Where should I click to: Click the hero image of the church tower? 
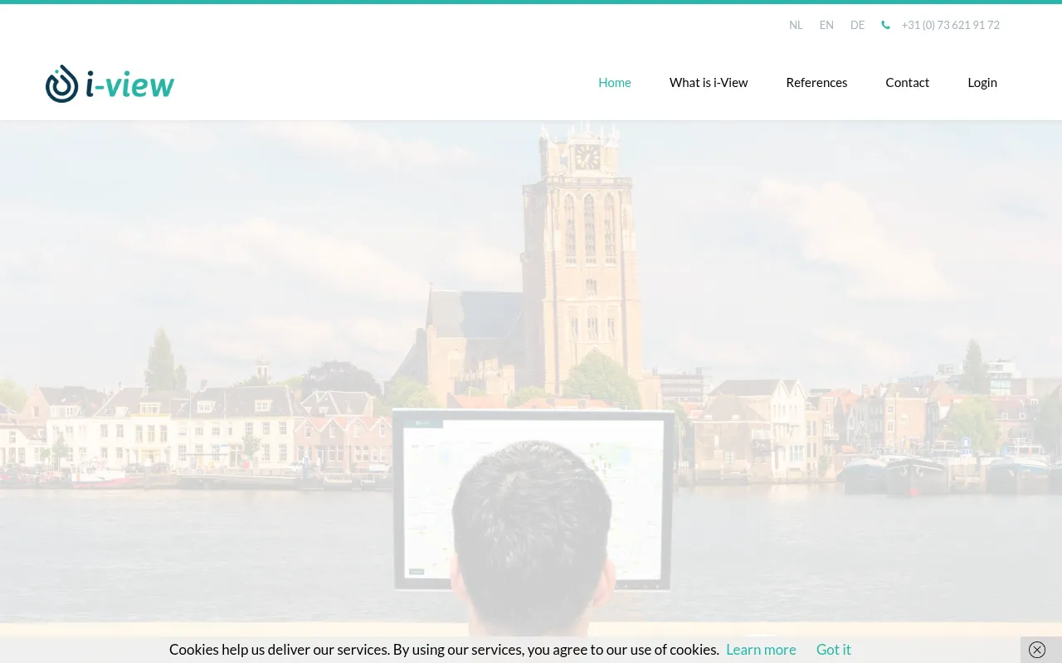coord(531,379)
